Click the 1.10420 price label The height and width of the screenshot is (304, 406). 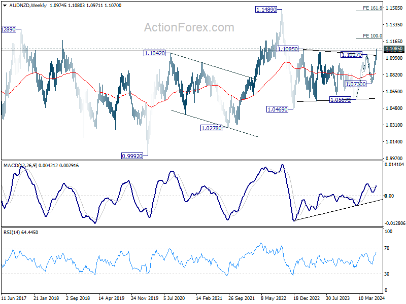(x=155, y=53)
